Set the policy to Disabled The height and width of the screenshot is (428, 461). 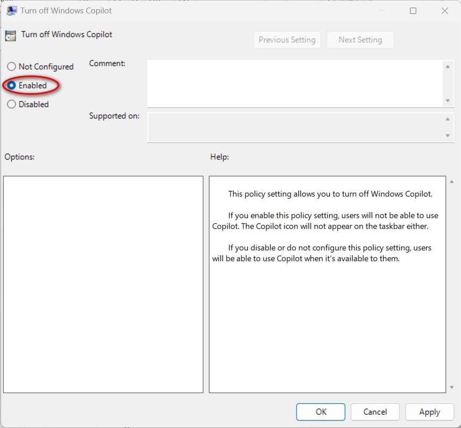tap(11, 104)
